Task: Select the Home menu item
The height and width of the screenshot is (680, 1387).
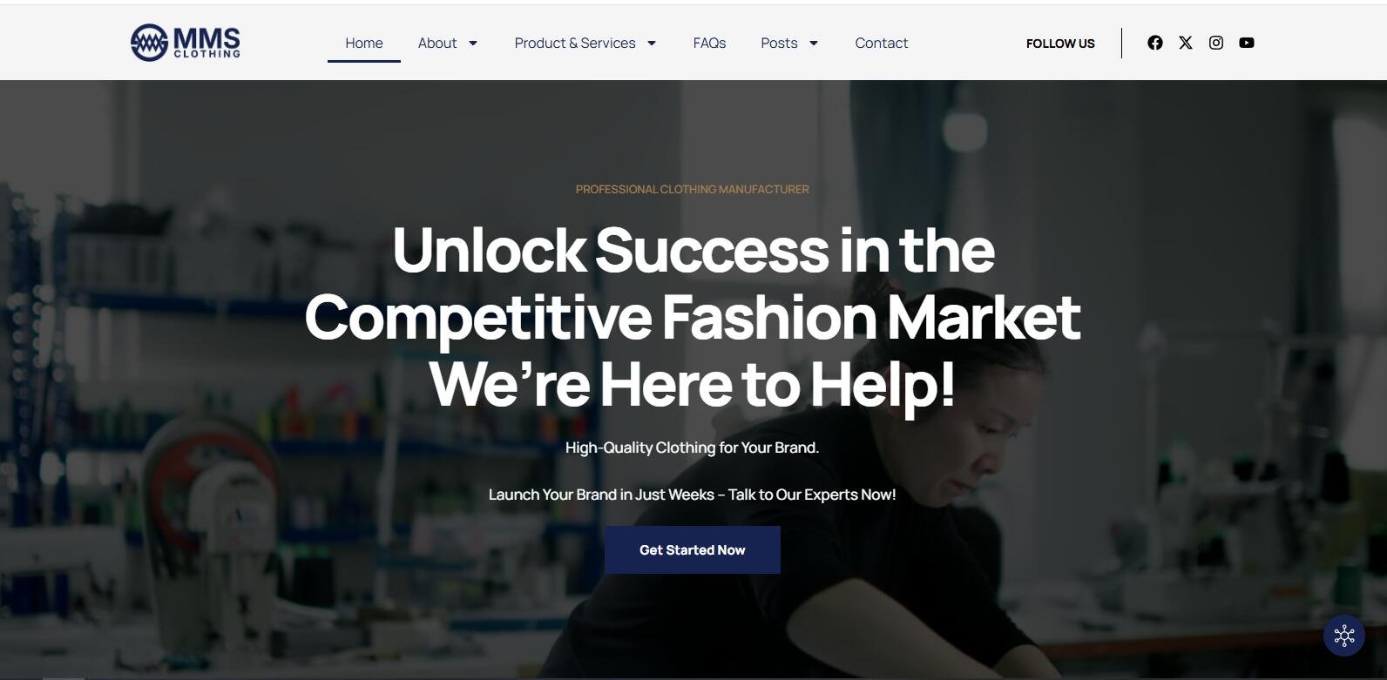Action: coord(364,43)
